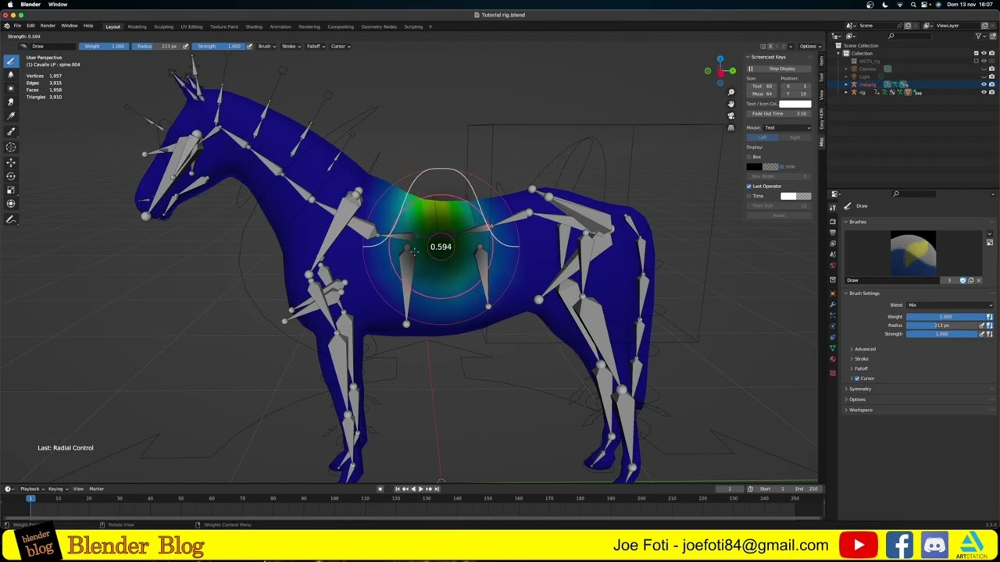Expand the Workspace panel
The width and height of the screenshot is (1000, 562).
(859, 410)
